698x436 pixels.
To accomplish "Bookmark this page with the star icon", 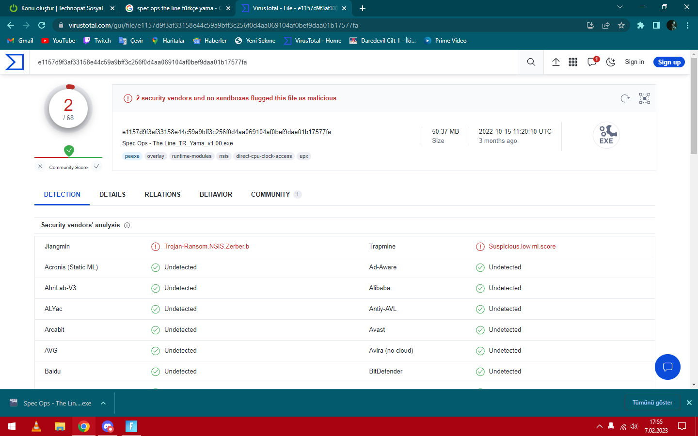I will click(621, 25).
